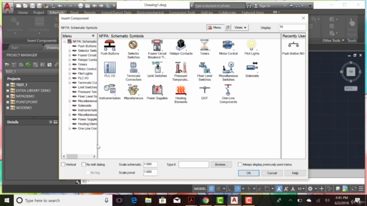Click the Browse... button
Viewport: 367px width, 206px height.
[221, 164]
